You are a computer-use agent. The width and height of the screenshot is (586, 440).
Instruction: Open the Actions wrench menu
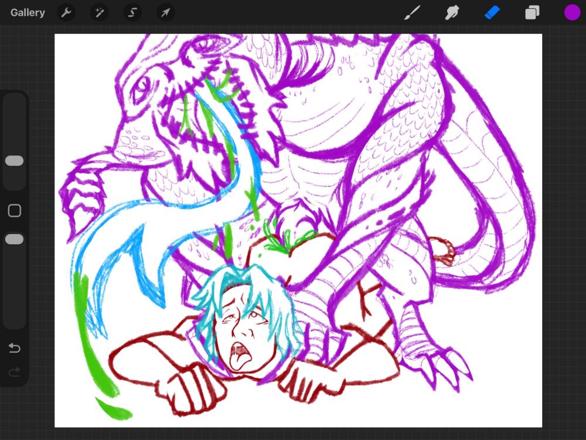tap(66, 13)
